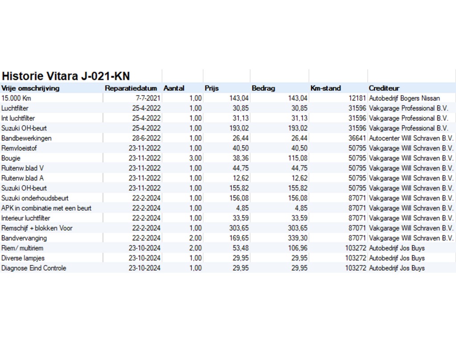Select the 'Diagnose Eind Controle' cell
The height and width of the screenshot is (342, 456).
(x=34, y=268)
